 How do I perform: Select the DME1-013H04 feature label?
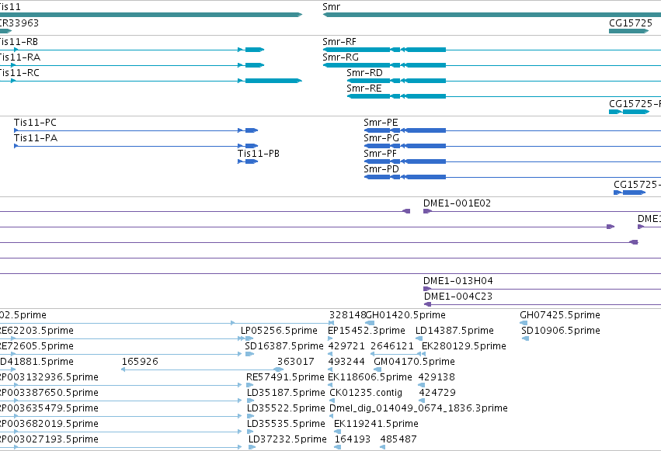click(x=458, y=281)
